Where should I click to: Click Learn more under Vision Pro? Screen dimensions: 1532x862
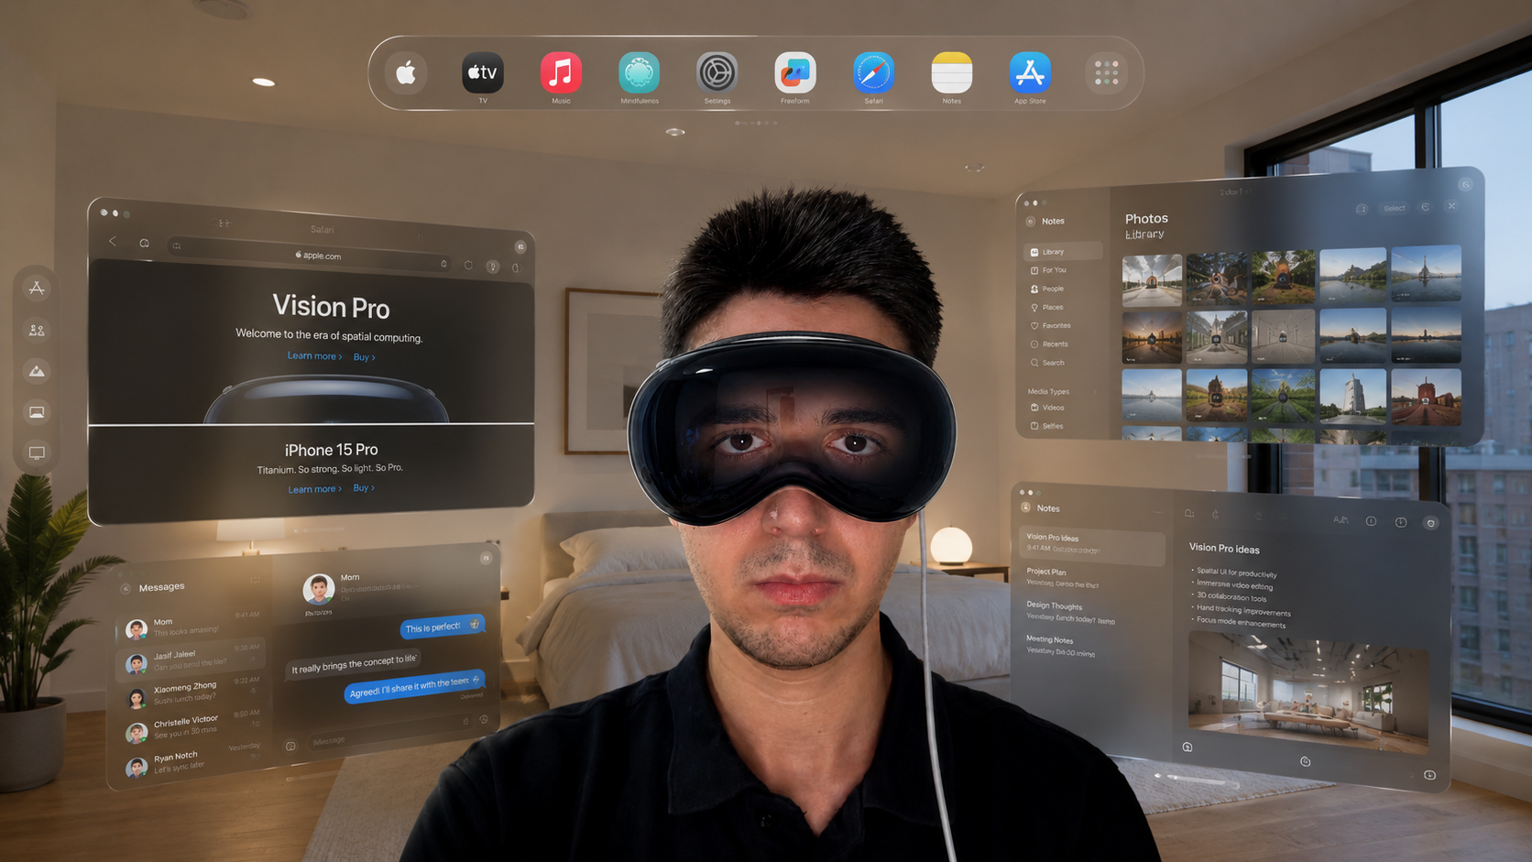point(314,355)
